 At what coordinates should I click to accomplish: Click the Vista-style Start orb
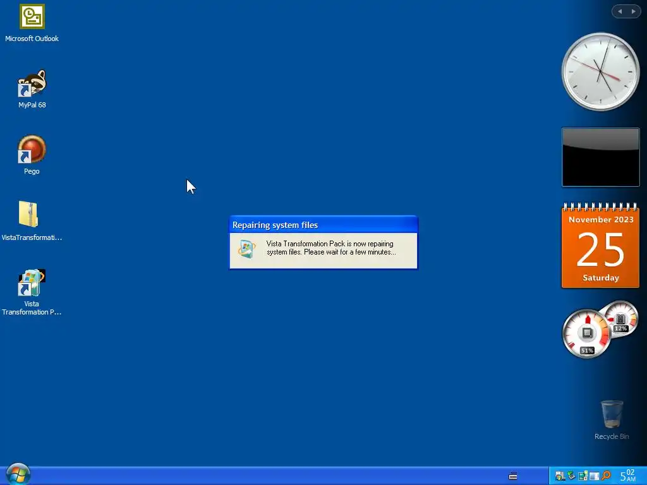pyautogui.click(x=18, y=474)
